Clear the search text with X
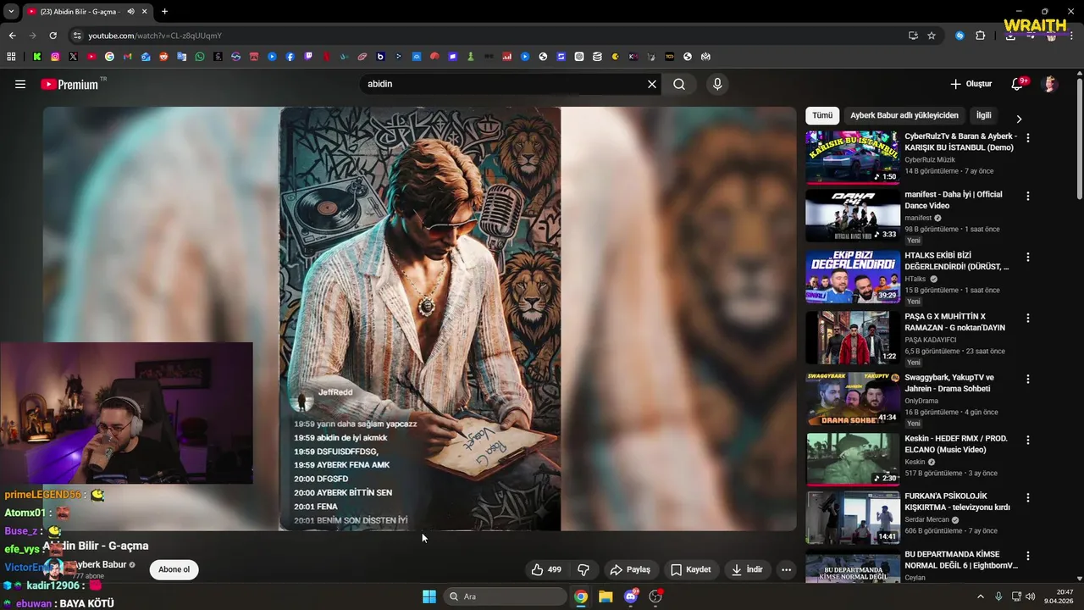The width and height of the screenshot is (1084, 610). [x=652, y=84]
